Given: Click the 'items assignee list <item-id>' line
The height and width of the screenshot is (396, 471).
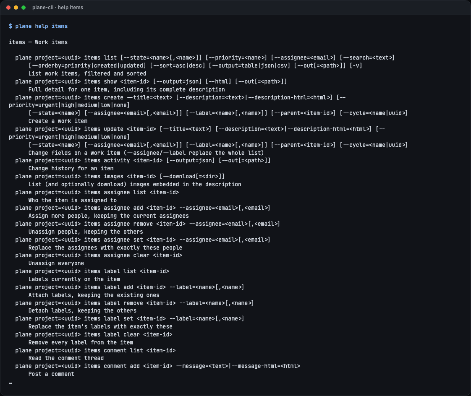Looking at the screenshot, I should [97, 192].
